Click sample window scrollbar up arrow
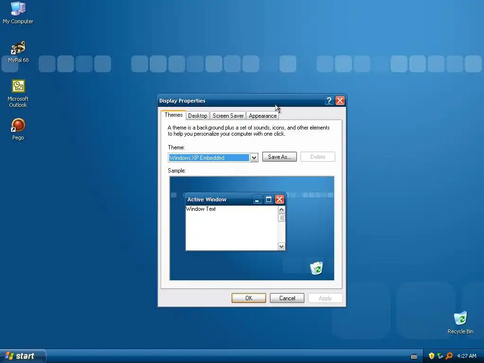Image resolution: width=484 pixels, height=363 pixels. click(281, 210)
